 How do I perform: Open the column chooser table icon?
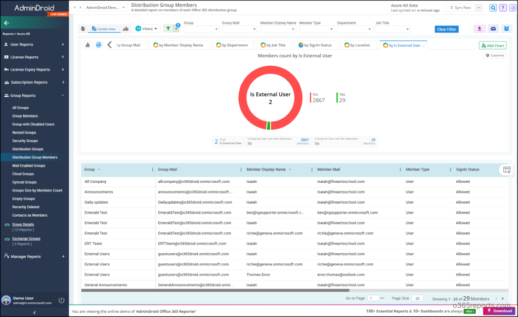tap(507, 170)
